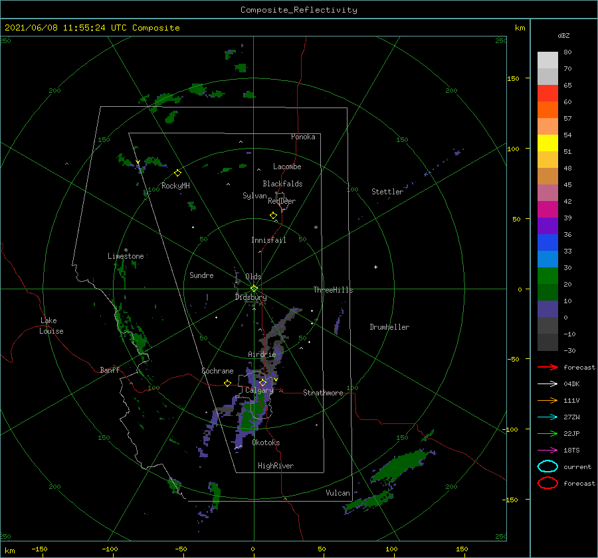The height and width of the screenshot is (558, 598).
Task: Pick the tan 45–48 dBZ swatch
Action: point(548,176)
